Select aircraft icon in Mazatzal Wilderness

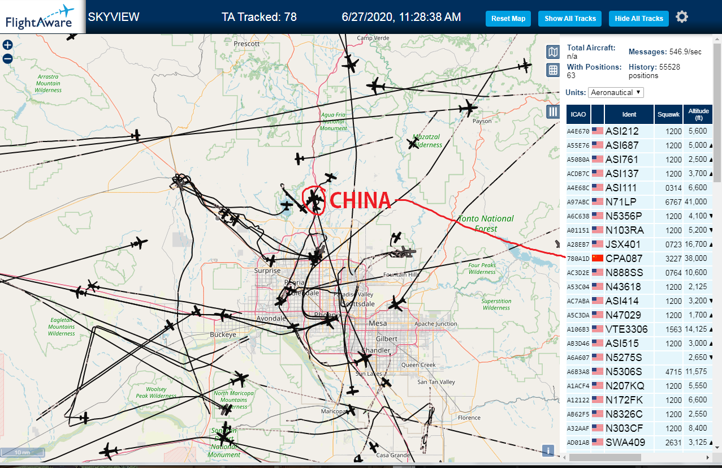pos(413,143)
